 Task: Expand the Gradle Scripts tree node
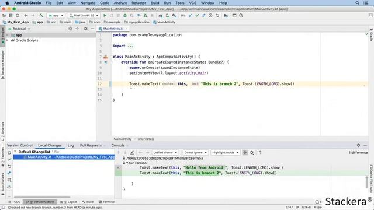(8, 40)
